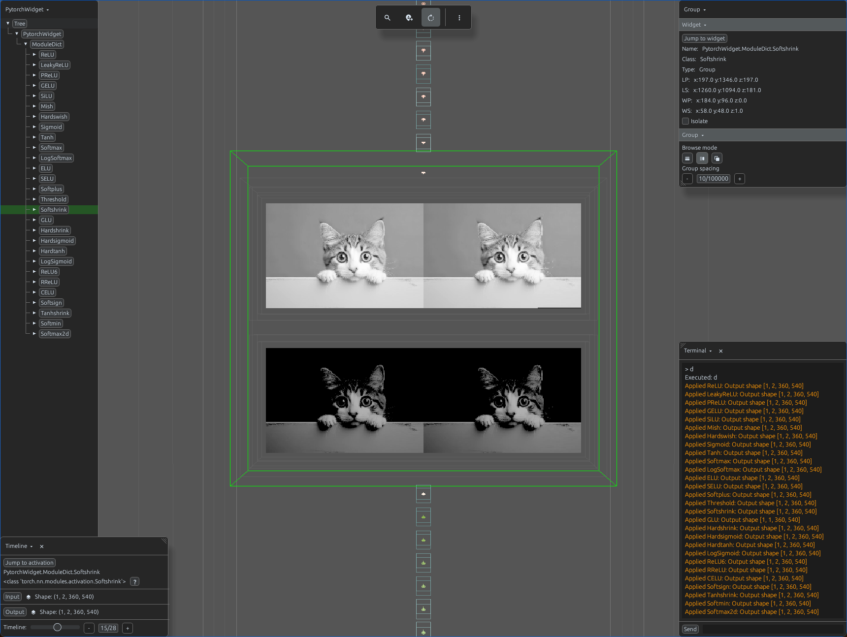Click the magnifier search icon in floating toolbar
Image resolution: width=847 pixels, height=637 pixels.
(x=388, y=18)
